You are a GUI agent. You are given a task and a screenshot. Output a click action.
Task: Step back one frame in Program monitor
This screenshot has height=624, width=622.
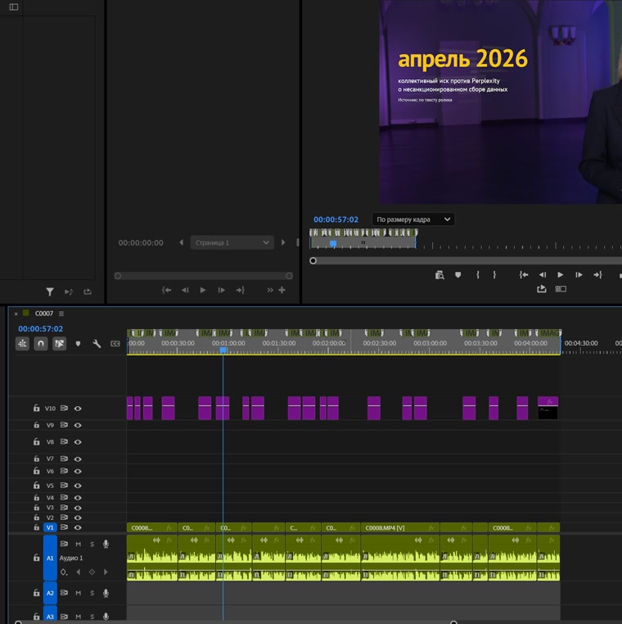click(x=542, y=275)
